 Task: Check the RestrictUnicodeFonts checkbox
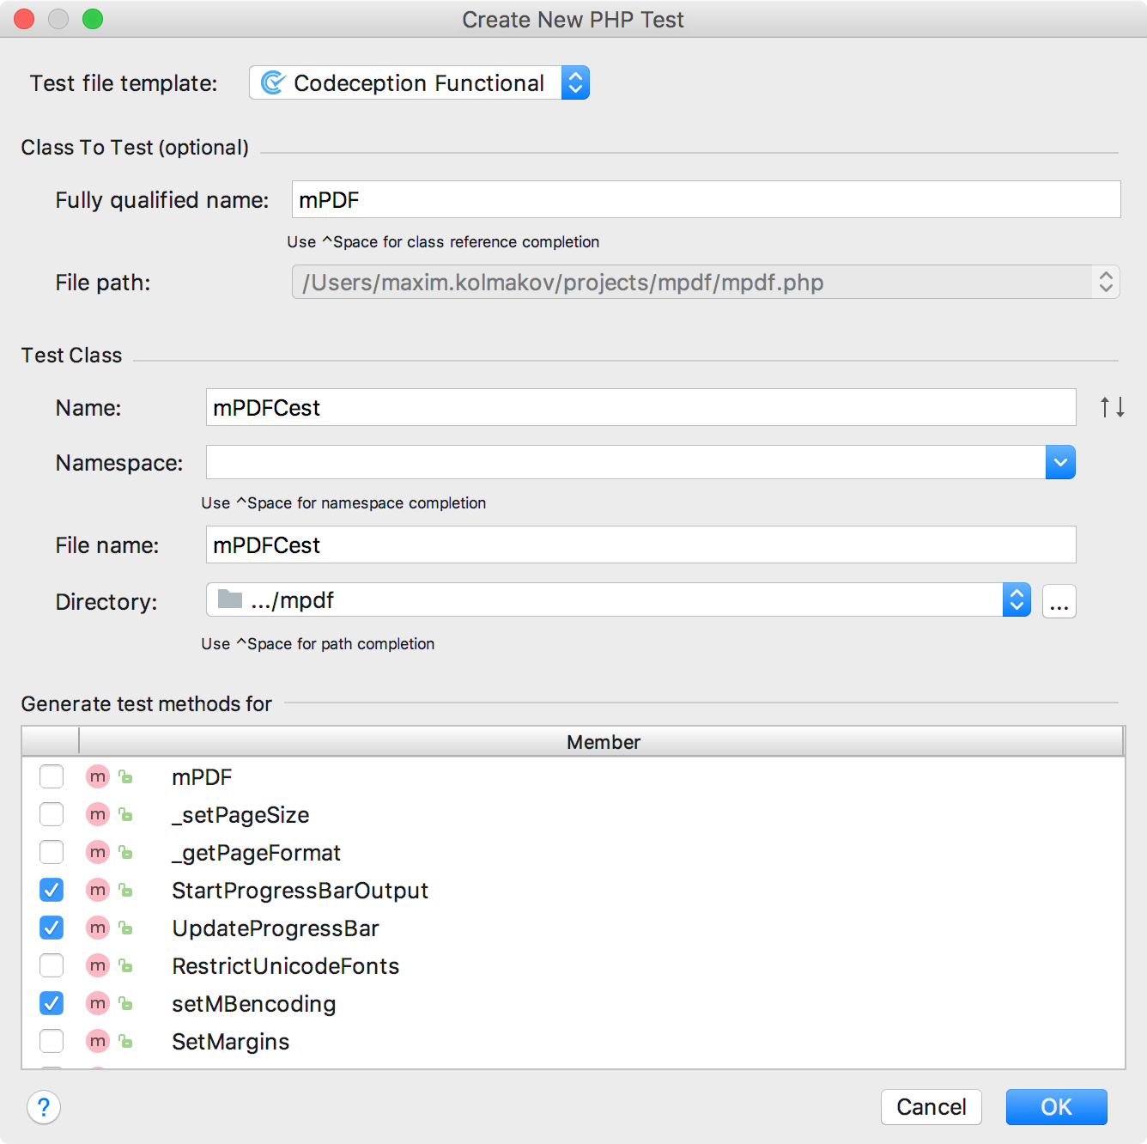tap(52, 965)
